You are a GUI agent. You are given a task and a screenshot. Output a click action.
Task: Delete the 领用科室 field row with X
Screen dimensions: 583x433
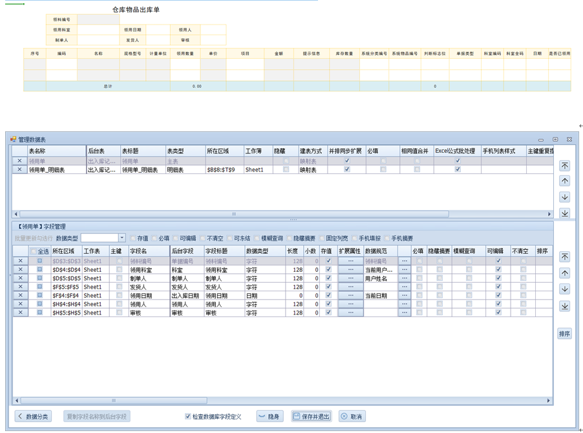(x=19, y=270)
